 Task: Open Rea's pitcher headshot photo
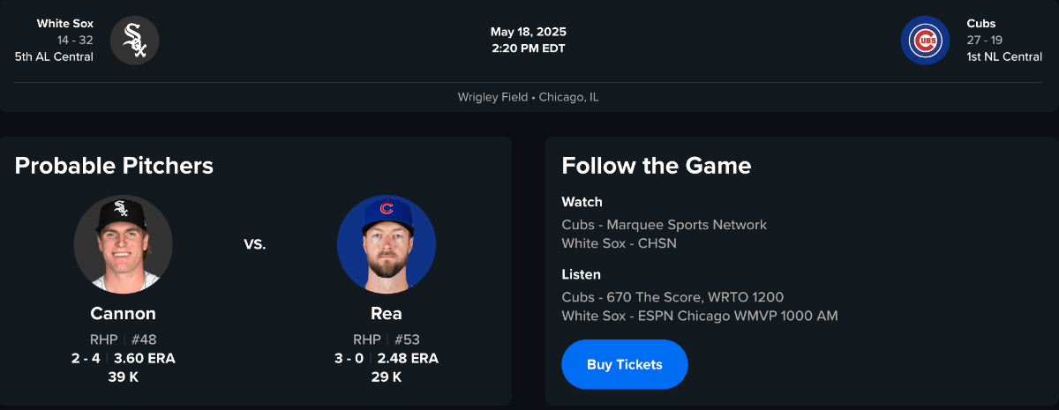coord(387,244)
